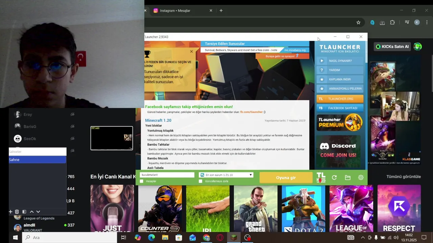This screenshot has width=433, height=243.
Task: Close the yellow server tip panel
Action: [191, 52]
